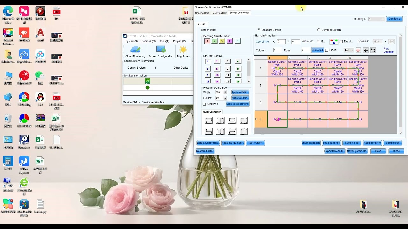Open WindSoul desktop shortcut
The image size is (408, 229).
24,208
